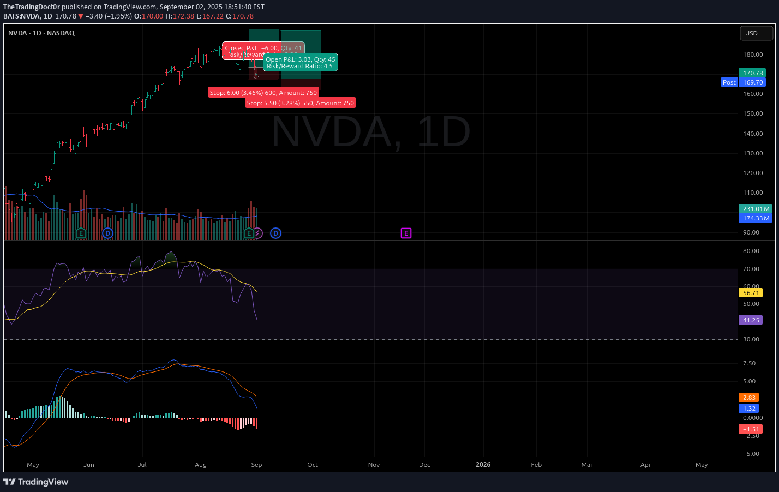Open the USD currency selector

(756, 33)
